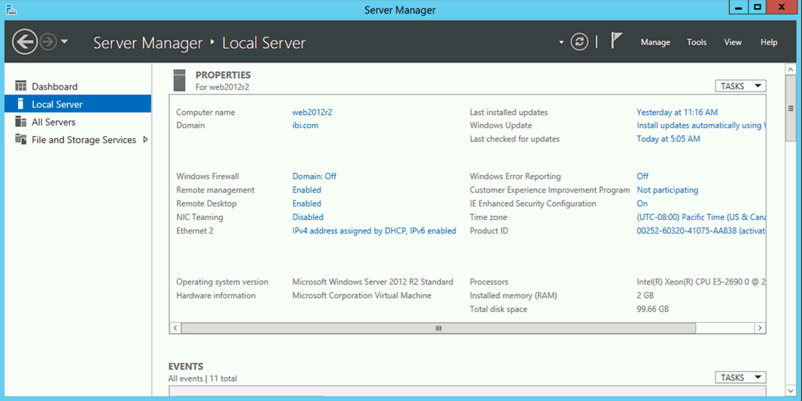Viewport: 802px width, 401px height.
Task: Click Pacific Time time zone link
Action: point(700,217)
